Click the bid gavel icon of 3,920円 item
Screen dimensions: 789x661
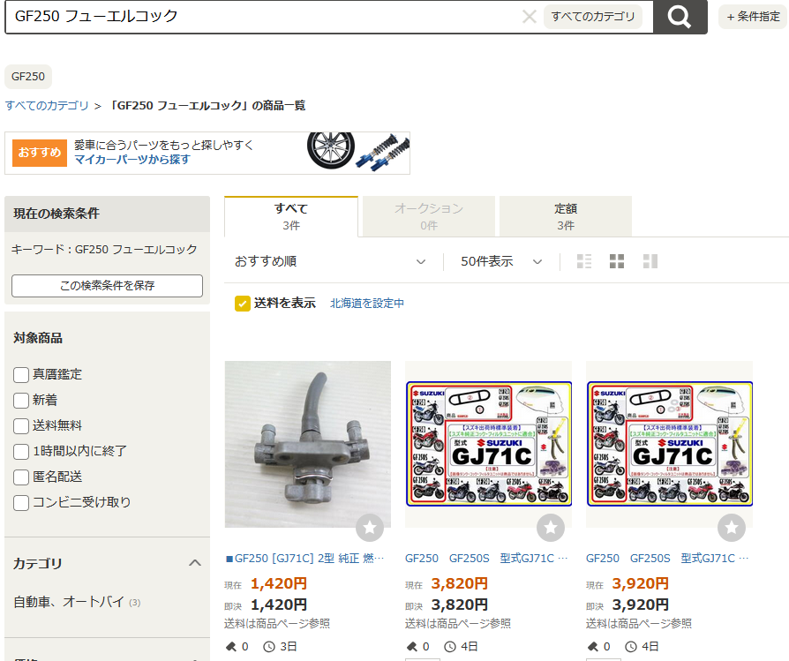tap(593, 647)
